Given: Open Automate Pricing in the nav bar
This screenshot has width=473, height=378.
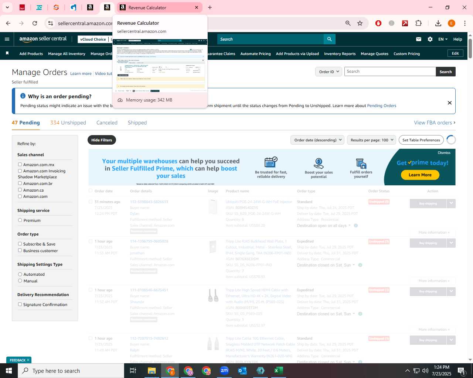Looking at the screenshot, I should 255,54.
